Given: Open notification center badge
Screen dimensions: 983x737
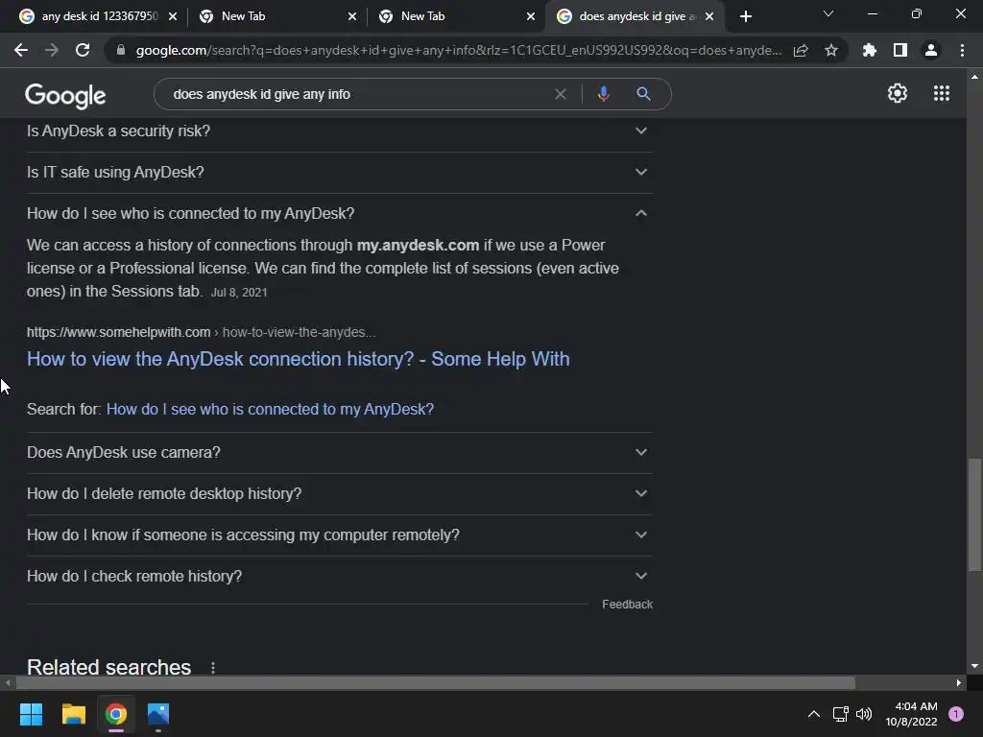Looking at the screenshot, I should tap(955, 714).
